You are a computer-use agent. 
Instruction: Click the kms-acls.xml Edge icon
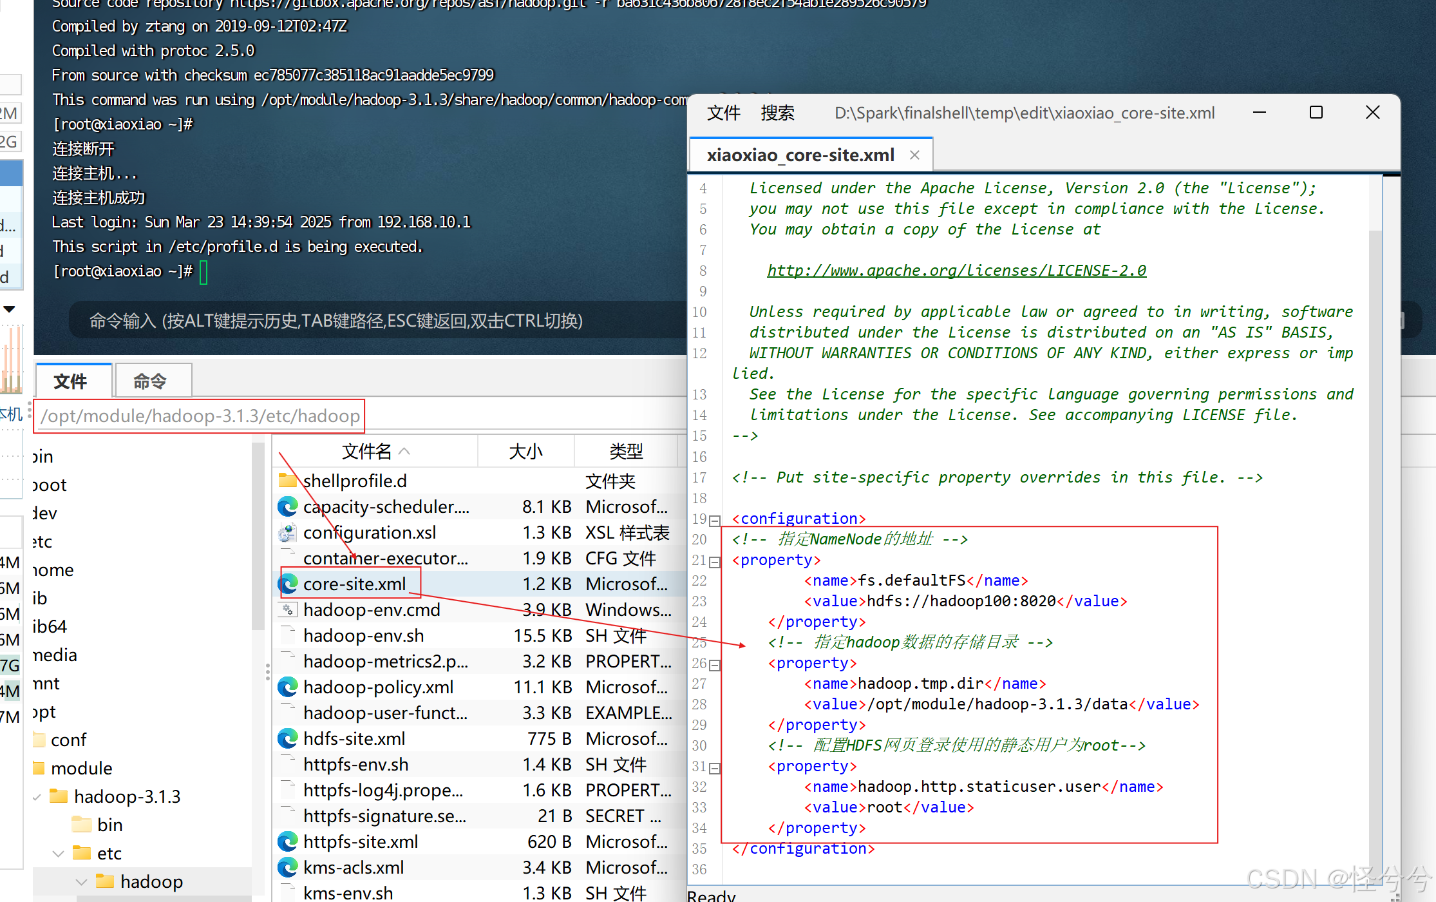click(x=287, y=867)
